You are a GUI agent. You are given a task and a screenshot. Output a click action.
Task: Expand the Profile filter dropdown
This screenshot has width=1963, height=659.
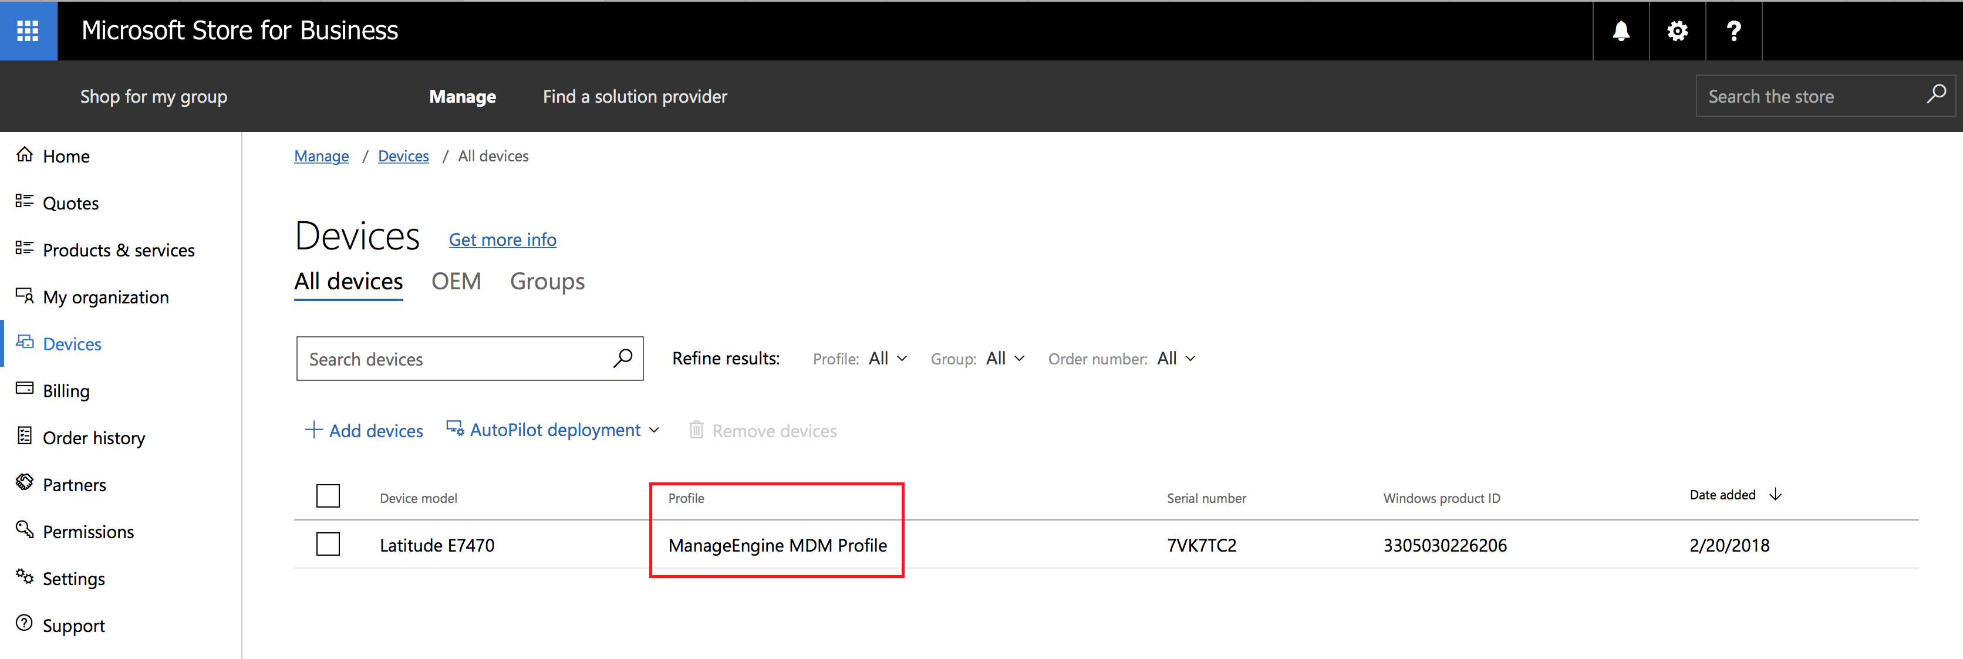[888, 358]
